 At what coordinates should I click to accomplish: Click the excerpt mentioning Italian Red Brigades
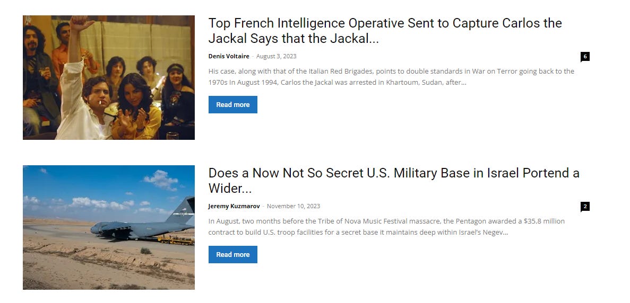(x=391, y=77)
